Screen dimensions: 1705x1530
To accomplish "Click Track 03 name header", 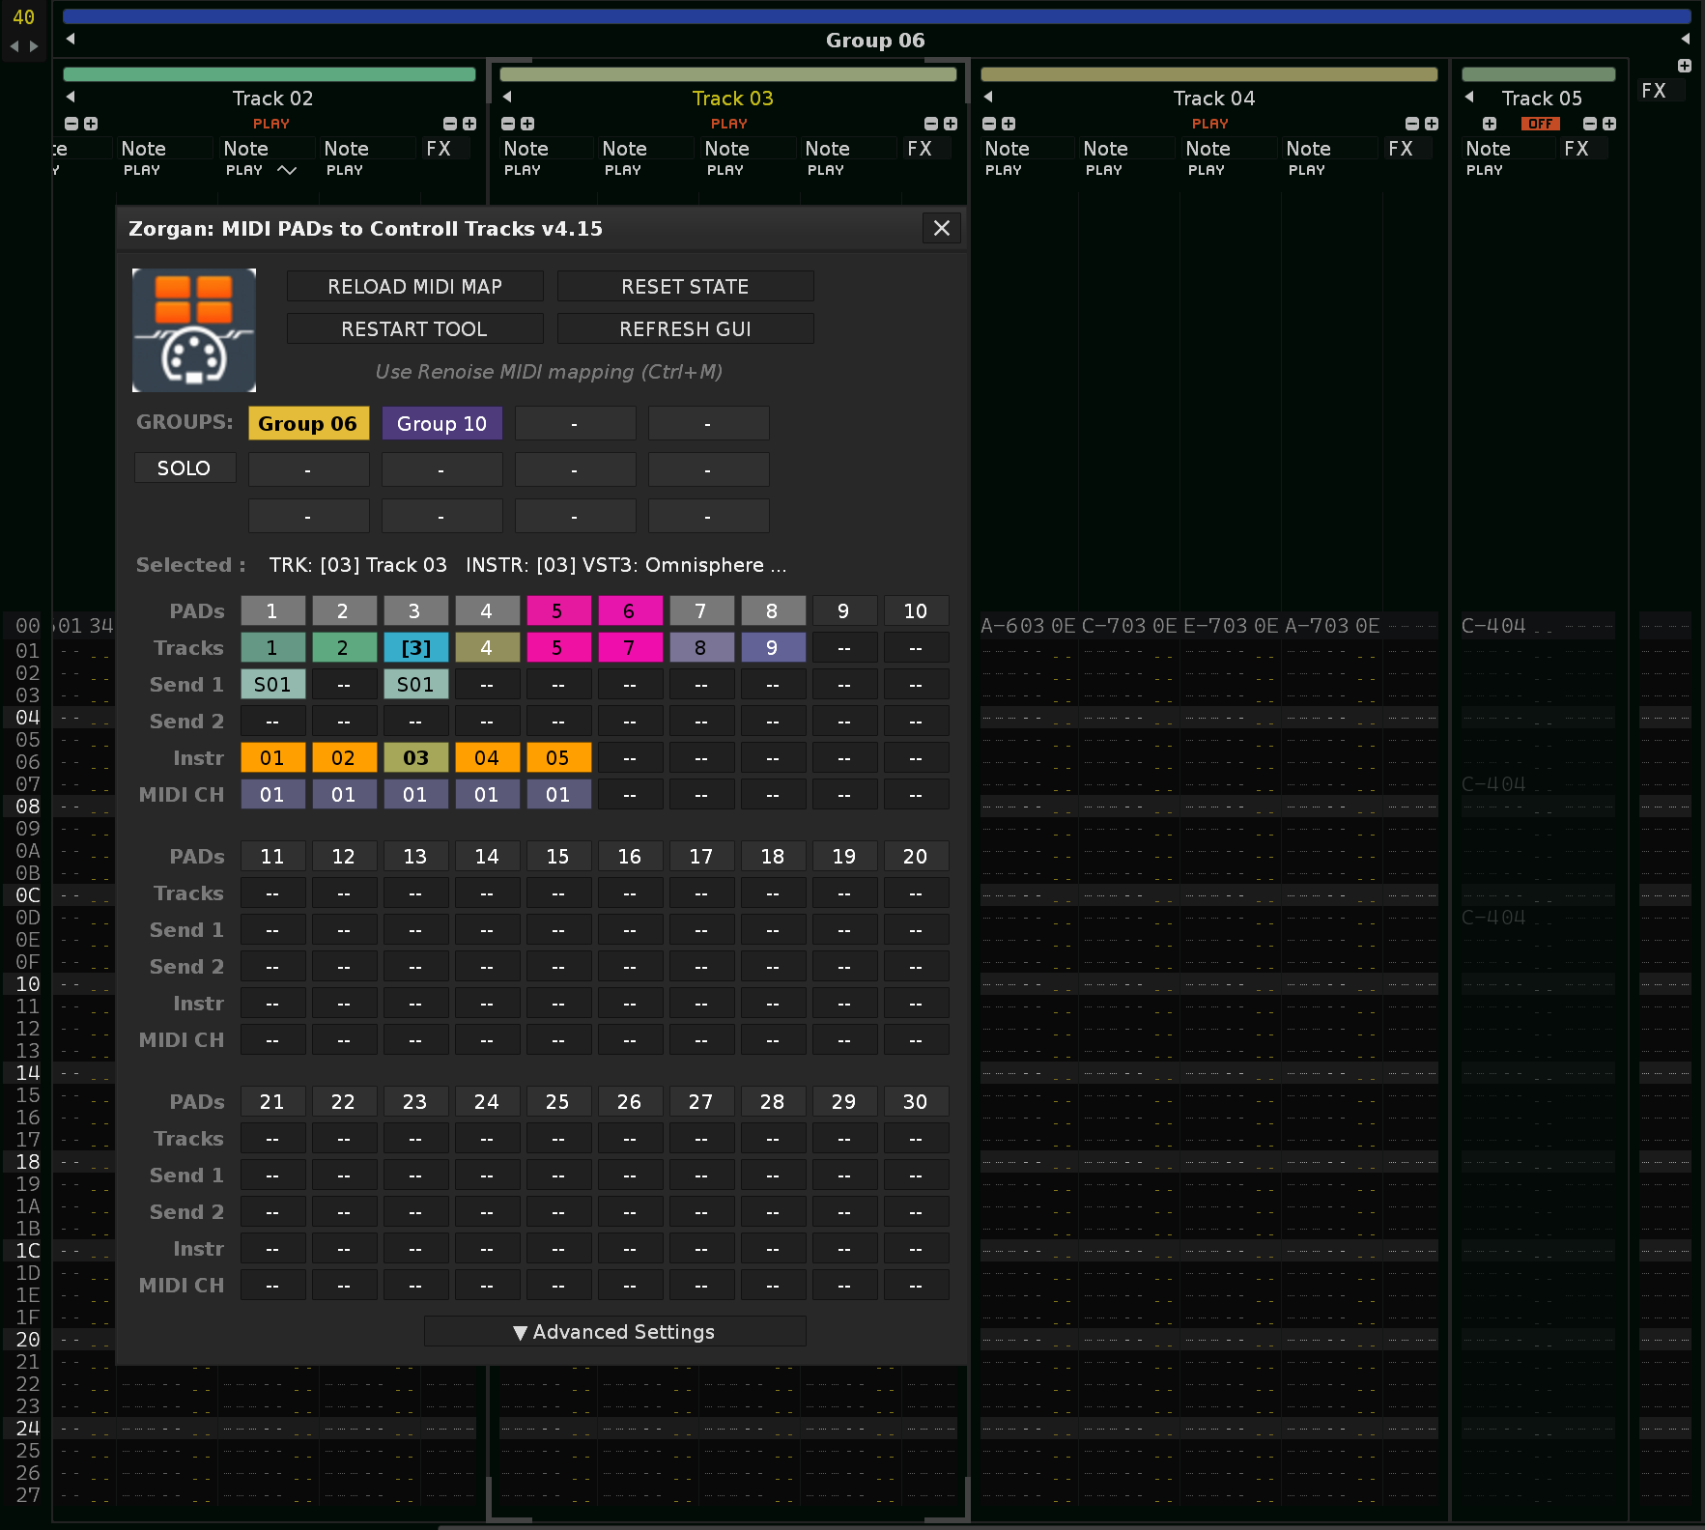I will click(x=732, y=98).
